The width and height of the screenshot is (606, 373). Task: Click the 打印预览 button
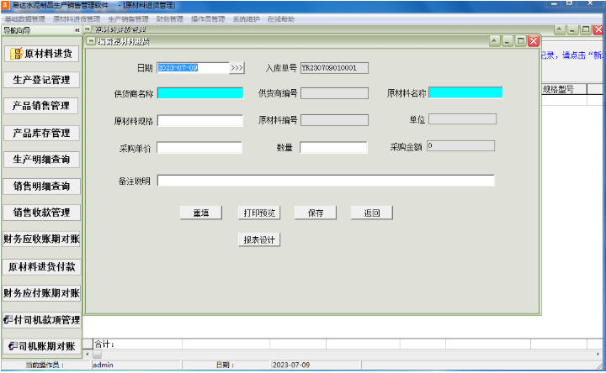coord(259,213)
